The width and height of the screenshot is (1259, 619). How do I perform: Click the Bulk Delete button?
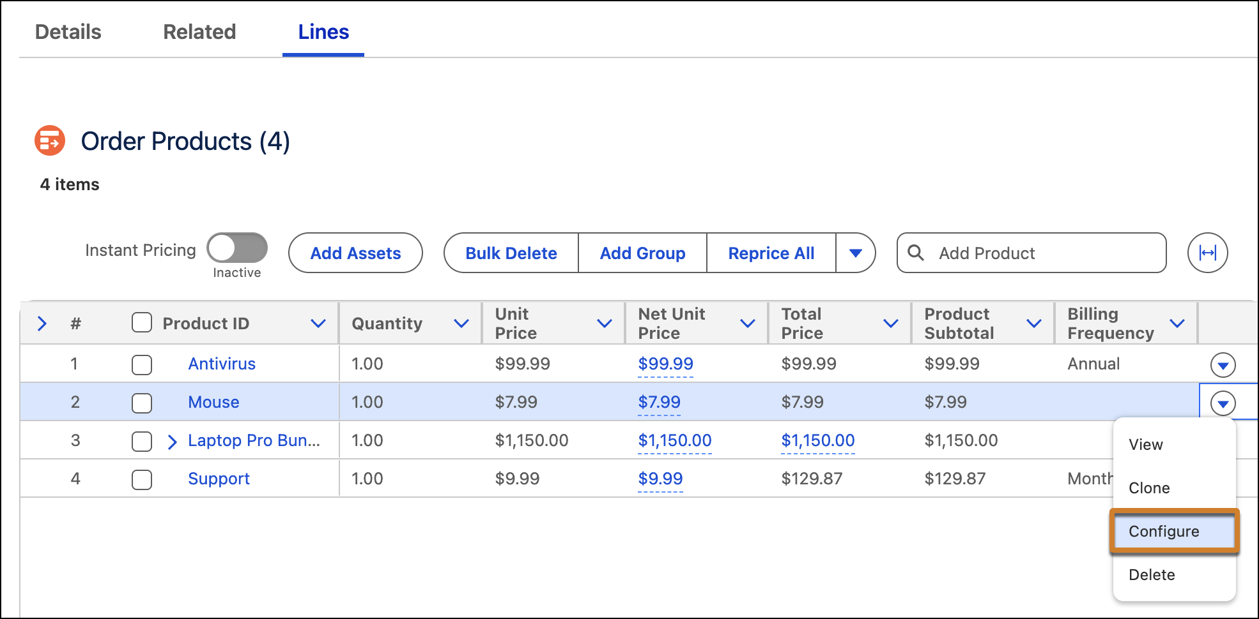(x=511, y=253)
